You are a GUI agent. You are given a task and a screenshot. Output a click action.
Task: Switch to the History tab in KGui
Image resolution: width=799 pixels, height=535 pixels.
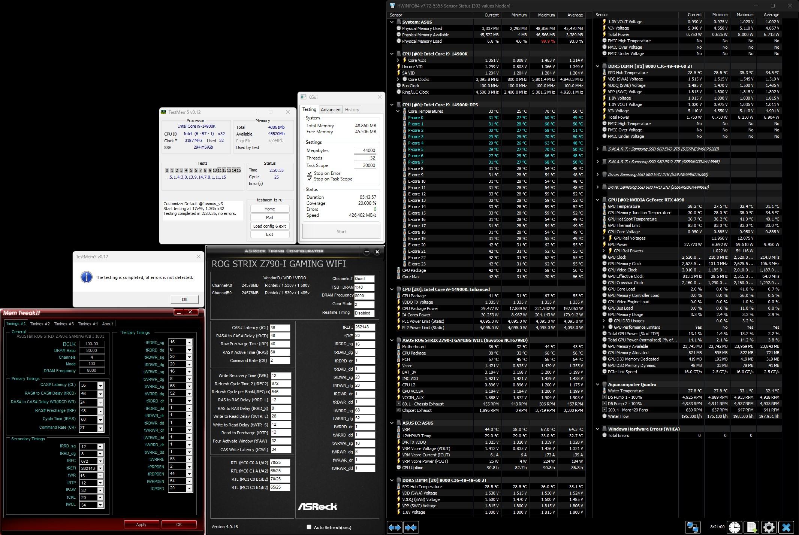[352, 110]
